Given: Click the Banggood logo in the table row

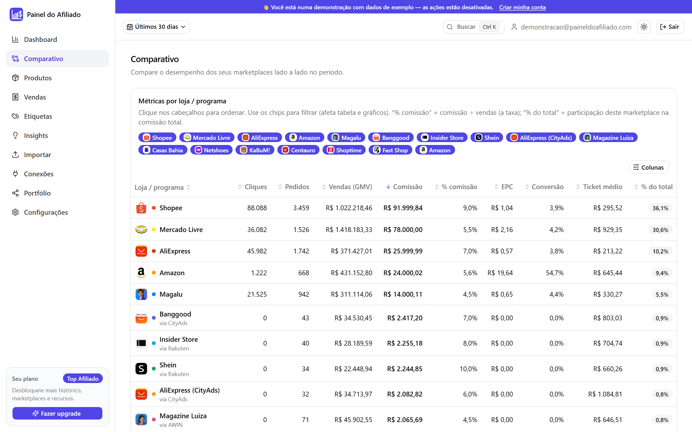Looking at the screenshot, I should [141, 318].
